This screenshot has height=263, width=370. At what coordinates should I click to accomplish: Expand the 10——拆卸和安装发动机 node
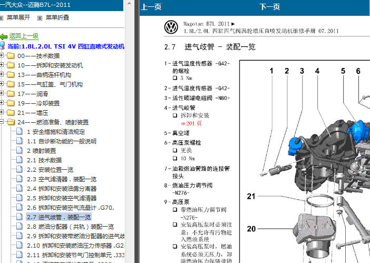[x=2, y=65]
